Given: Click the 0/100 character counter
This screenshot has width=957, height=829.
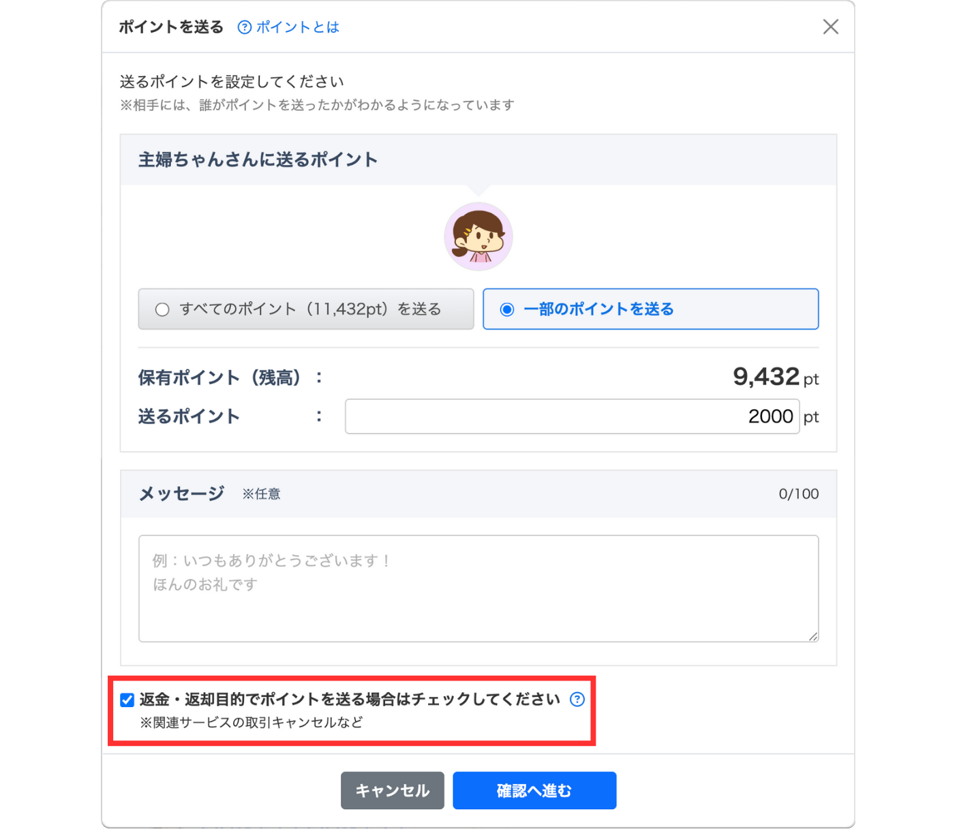Looking at the screenshot, I should coord(798,494).
